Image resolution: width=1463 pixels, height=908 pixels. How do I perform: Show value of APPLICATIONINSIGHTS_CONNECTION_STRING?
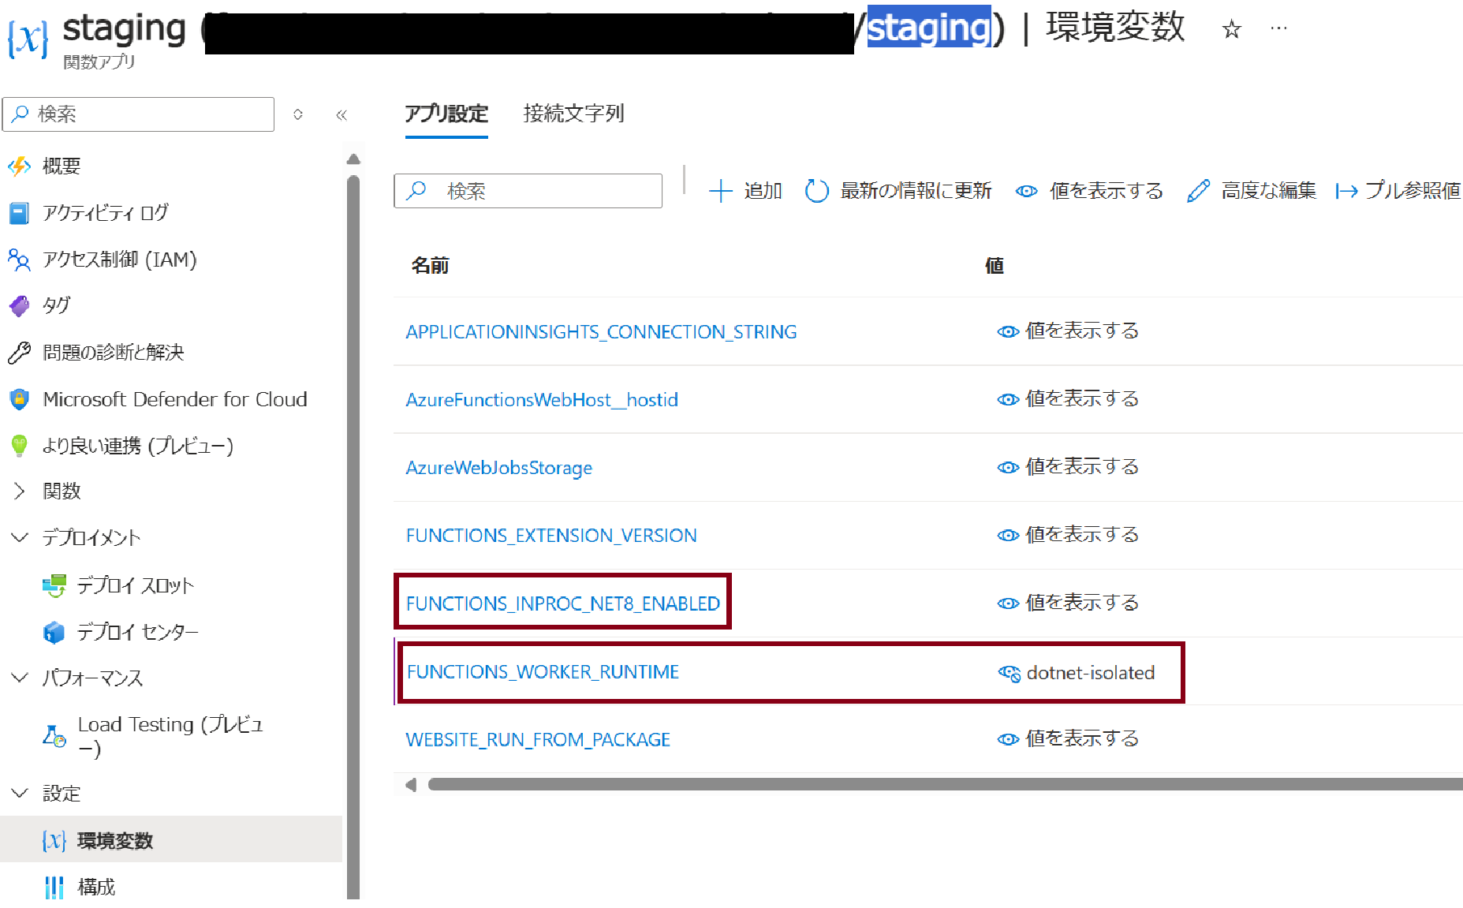pos(1008,331)
